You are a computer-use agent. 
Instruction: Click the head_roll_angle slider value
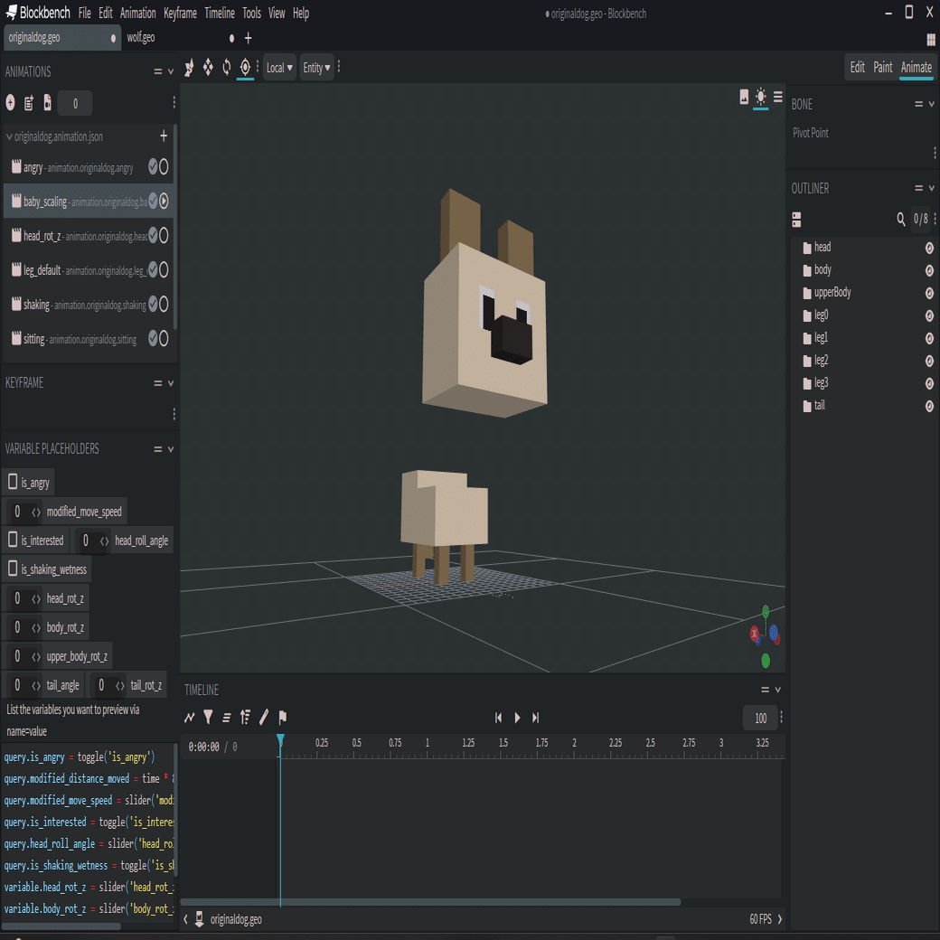86,540
